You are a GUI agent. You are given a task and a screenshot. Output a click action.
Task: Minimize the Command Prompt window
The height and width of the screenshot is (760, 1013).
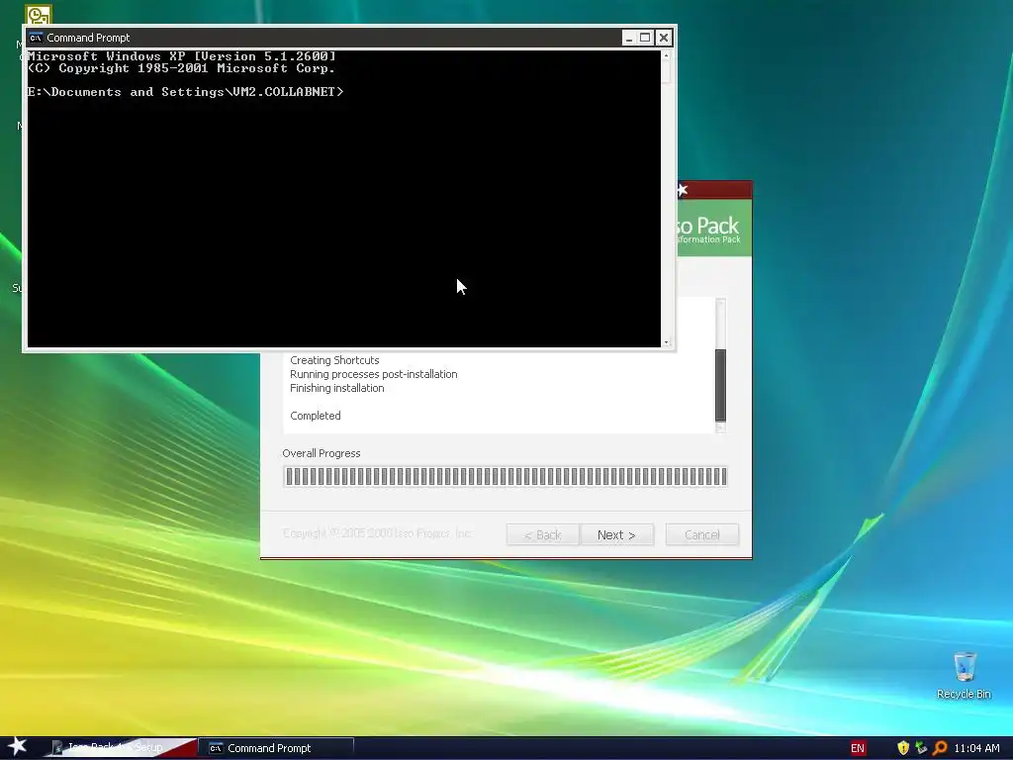click(628, 38)
